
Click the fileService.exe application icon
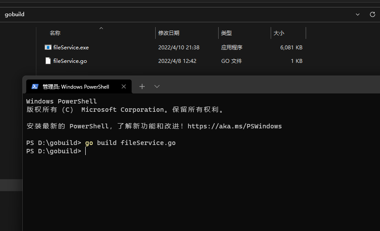48,47
